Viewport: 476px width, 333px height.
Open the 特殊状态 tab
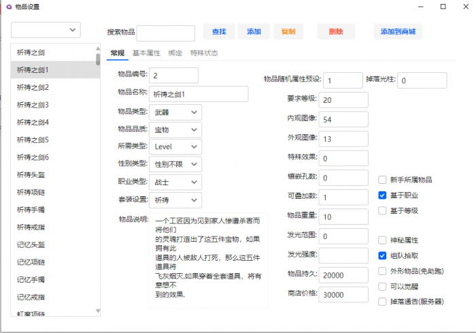(204, 52)
